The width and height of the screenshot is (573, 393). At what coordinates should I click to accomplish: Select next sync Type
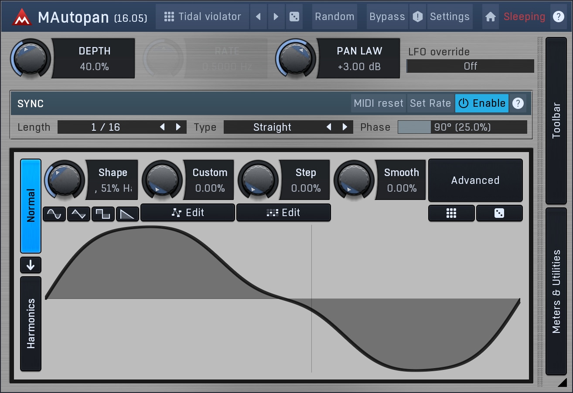pyautogui.click(x=344, y=127)
